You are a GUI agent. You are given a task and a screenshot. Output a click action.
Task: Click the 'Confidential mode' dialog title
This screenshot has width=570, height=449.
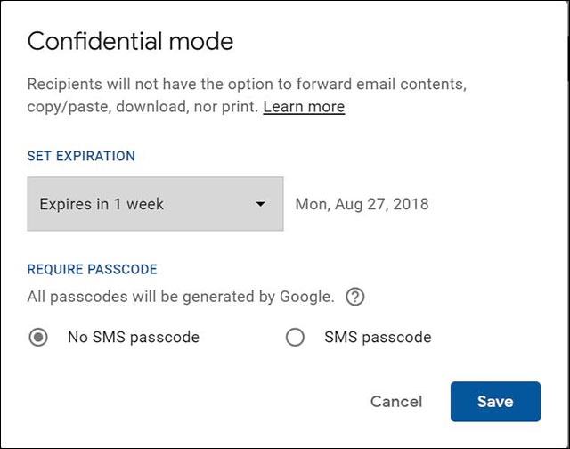pos(130,41)
